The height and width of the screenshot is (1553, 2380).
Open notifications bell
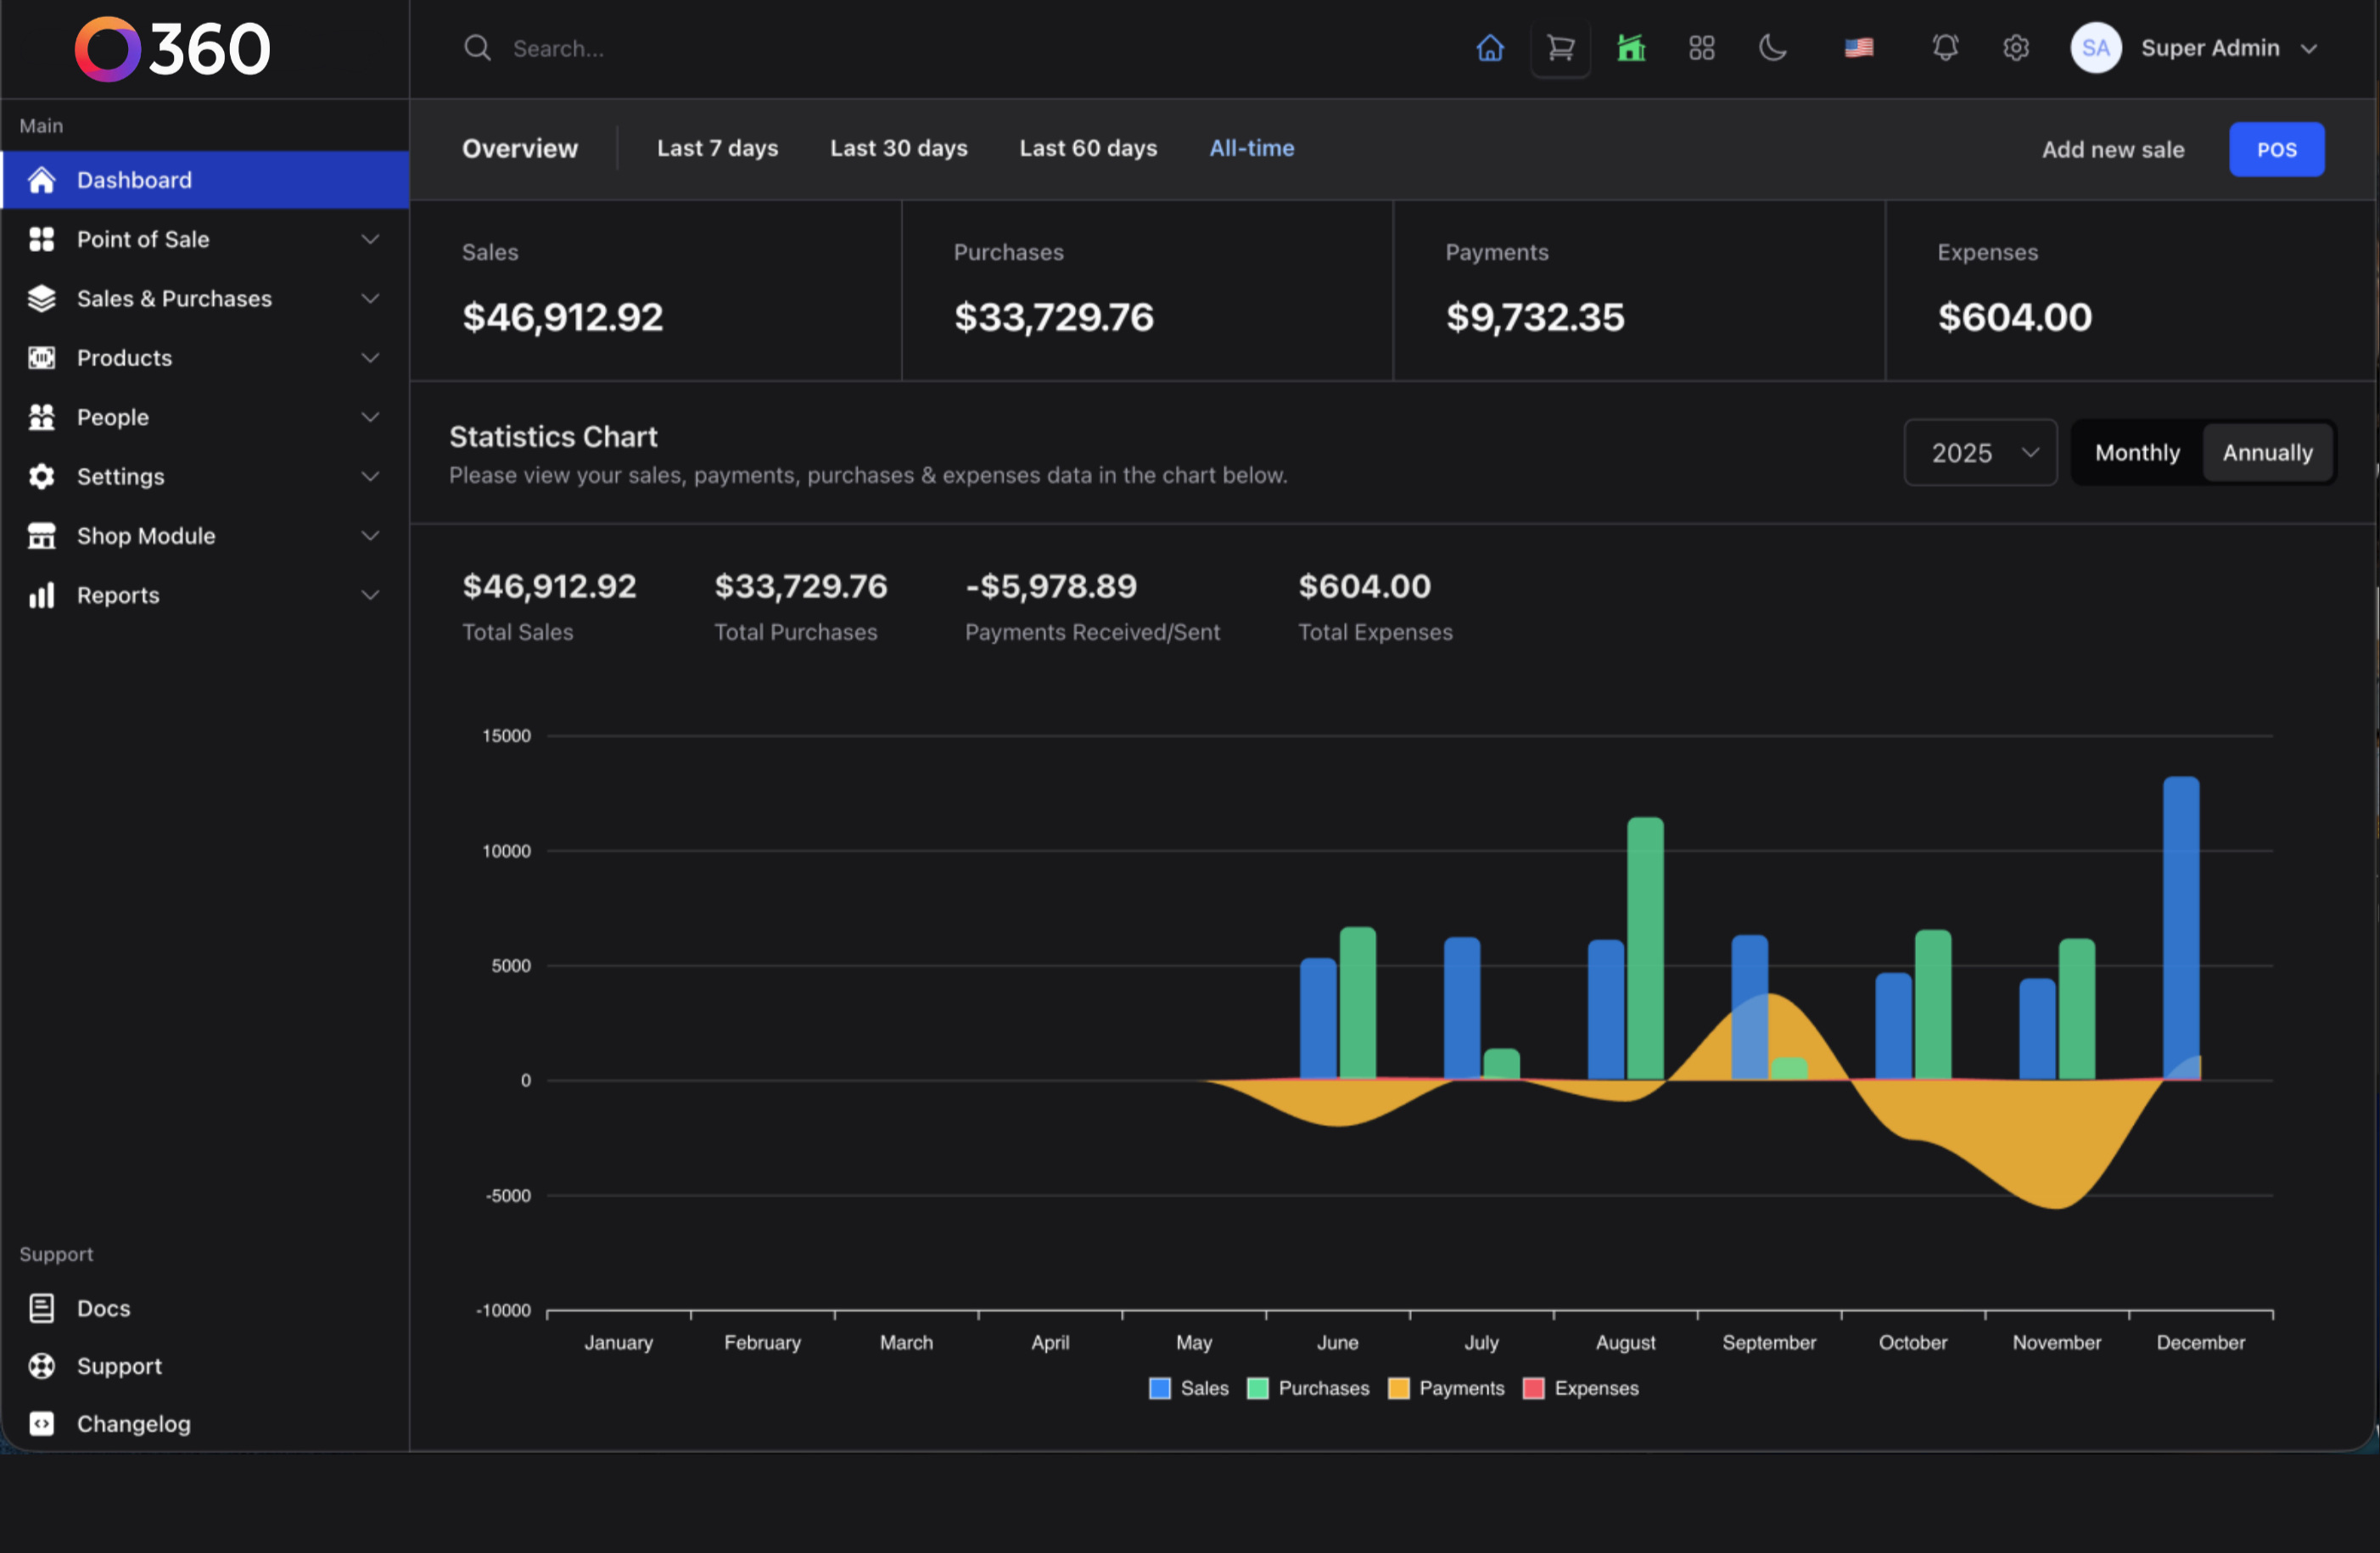click(x=1945, y=48)
